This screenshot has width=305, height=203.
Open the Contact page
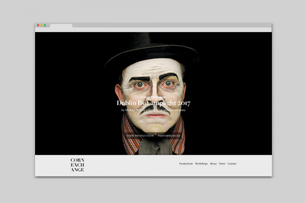(x=232, y=164)
